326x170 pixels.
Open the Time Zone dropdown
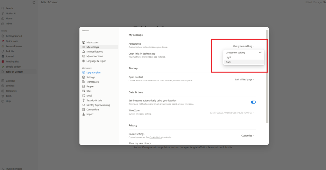pyautogui.click(x=232, y=113)
